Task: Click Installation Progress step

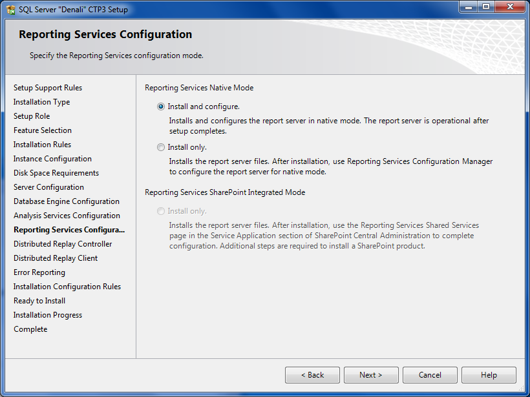Action: pos(48,315)
